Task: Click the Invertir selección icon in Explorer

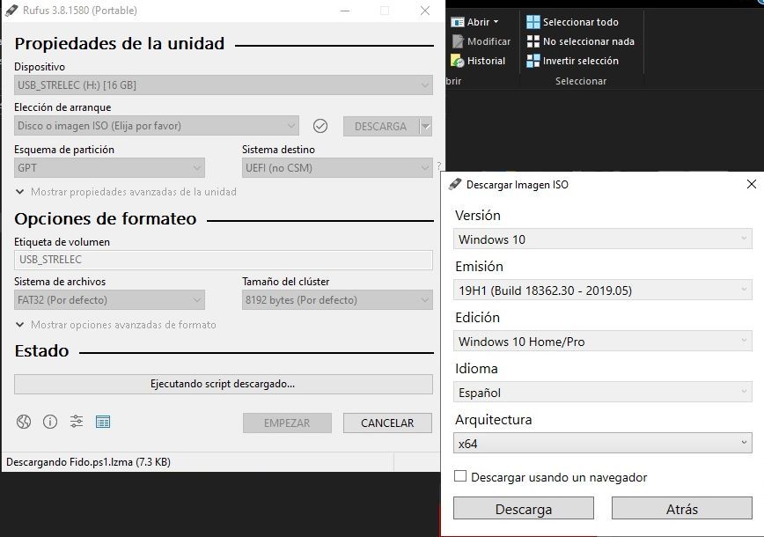Action: coord(533,61)
